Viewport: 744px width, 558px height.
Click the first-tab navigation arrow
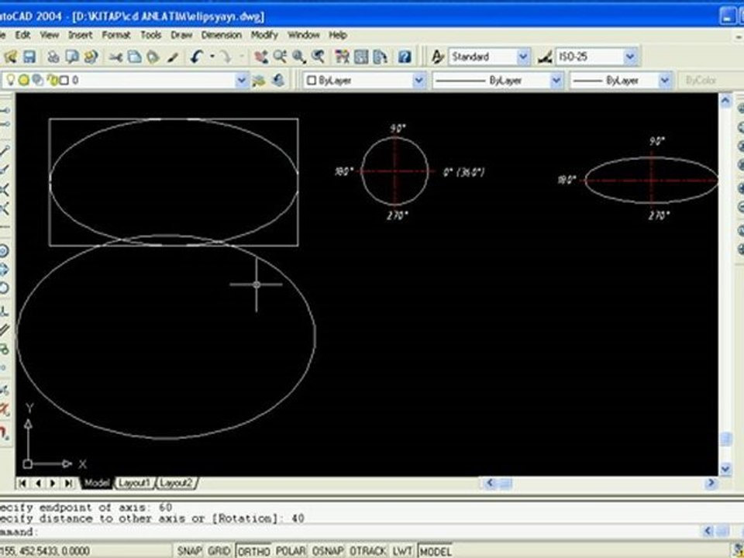click(22, 483)
